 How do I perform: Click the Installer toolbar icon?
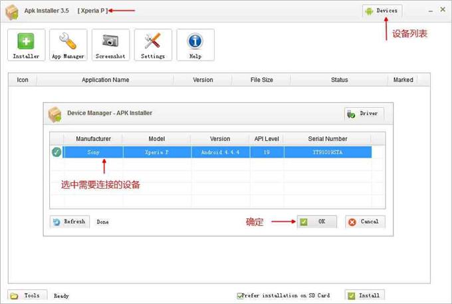coord(27,45)
